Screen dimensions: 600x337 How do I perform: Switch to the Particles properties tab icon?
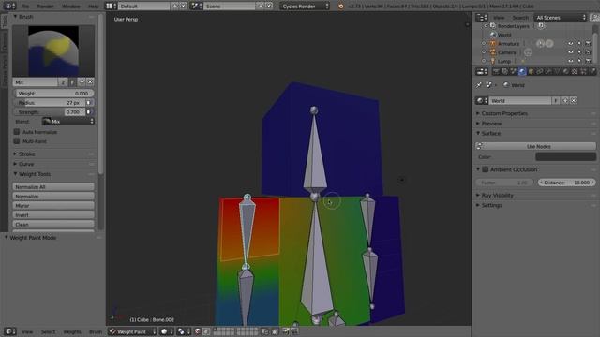(584, 71)
